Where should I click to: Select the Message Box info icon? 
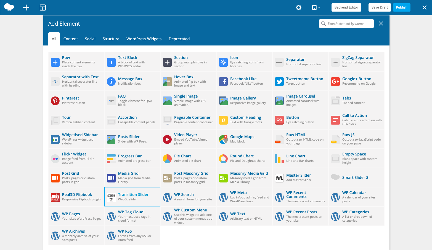[x=111, y=82]
